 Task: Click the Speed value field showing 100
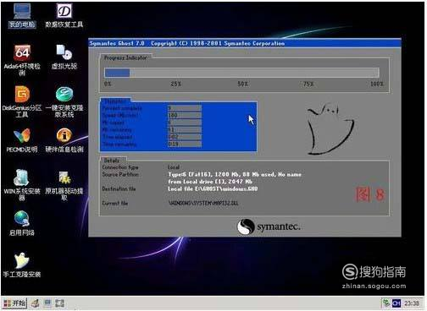click(185, 115)
